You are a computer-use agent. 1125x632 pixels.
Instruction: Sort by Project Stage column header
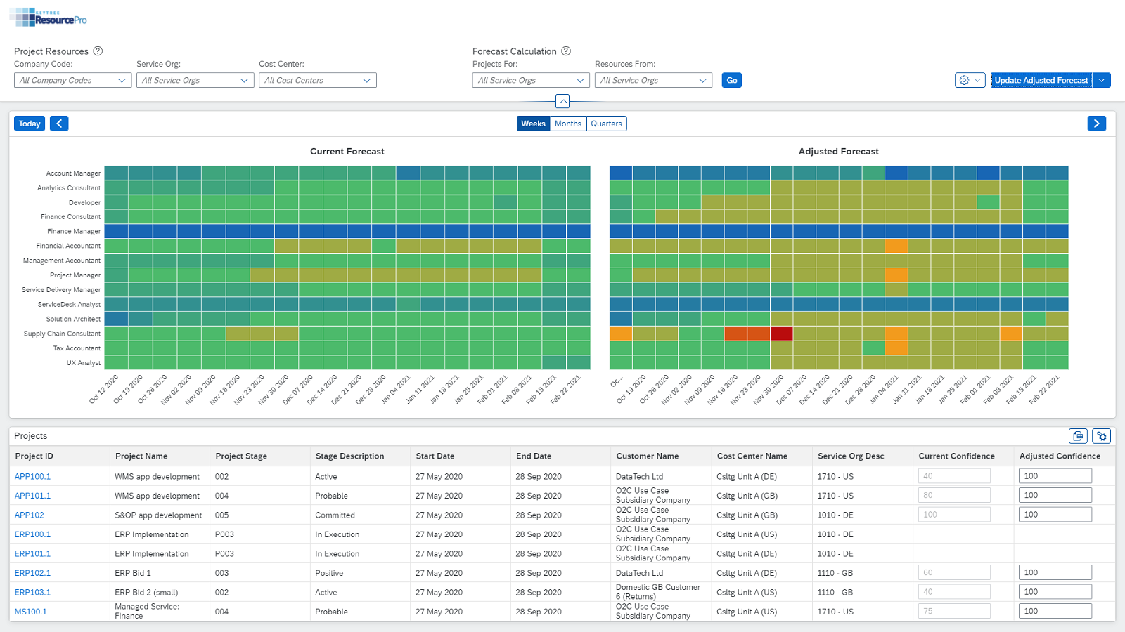tap(241, 456)
